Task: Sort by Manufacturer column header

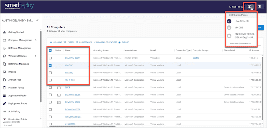Action: [130, 50]
